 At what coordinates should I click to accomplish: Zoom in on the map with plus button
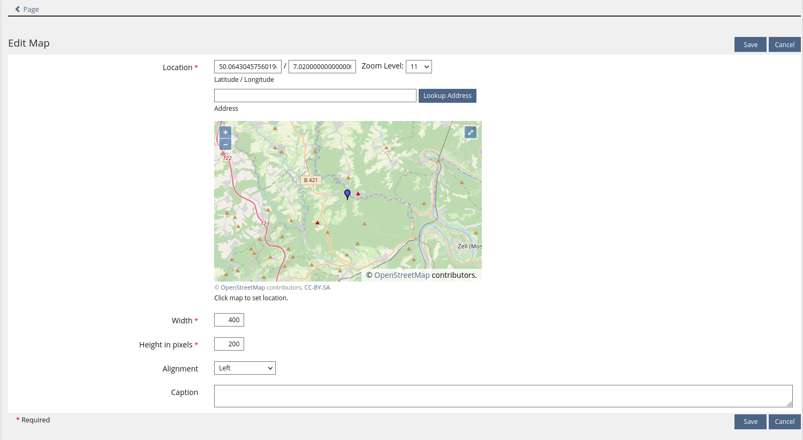225,132
